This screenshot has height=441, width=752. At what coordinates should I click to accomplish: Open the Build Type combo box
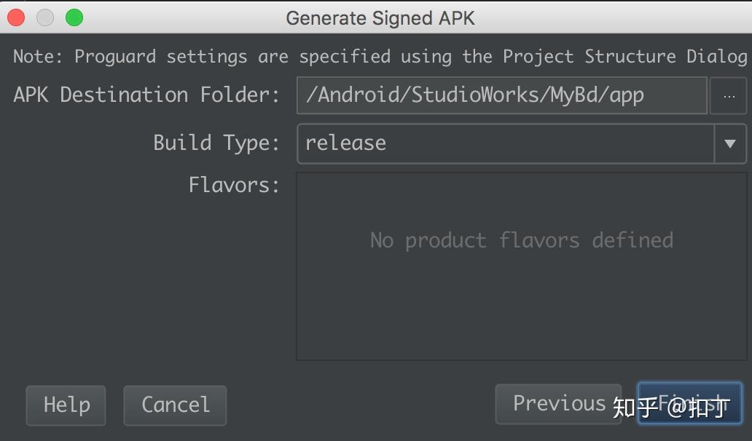click(510, 143)
